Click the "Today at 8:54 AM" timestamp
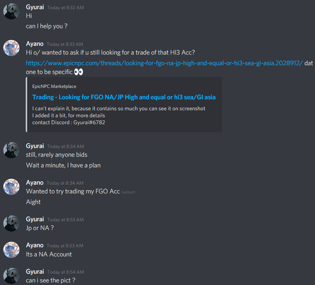The height and width of the screenshot is (285, 315). 66,272
